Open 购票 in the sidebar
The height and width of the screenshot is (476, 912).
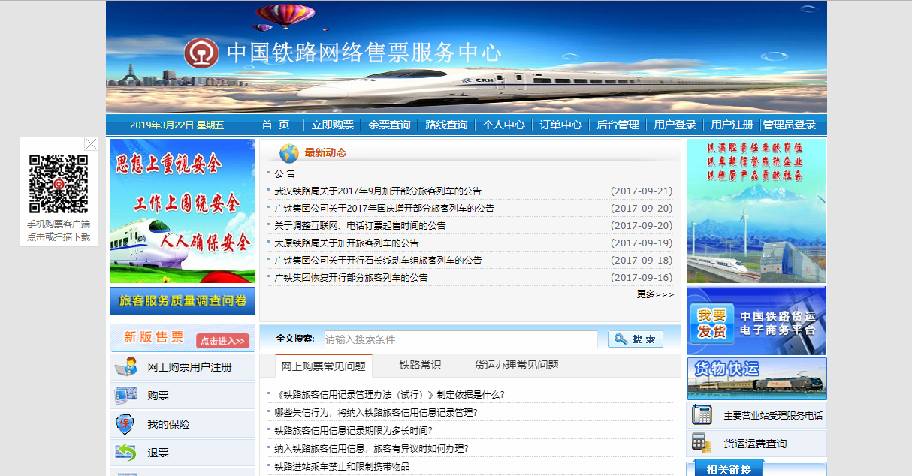[x=158, y=396]
